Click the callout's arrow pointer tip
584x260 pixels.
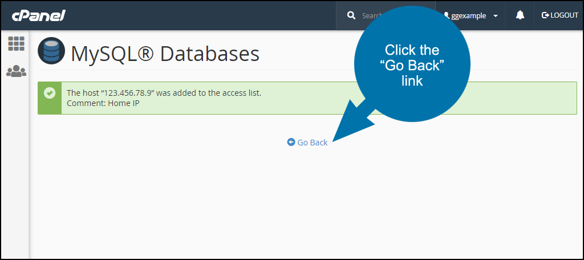334,140
